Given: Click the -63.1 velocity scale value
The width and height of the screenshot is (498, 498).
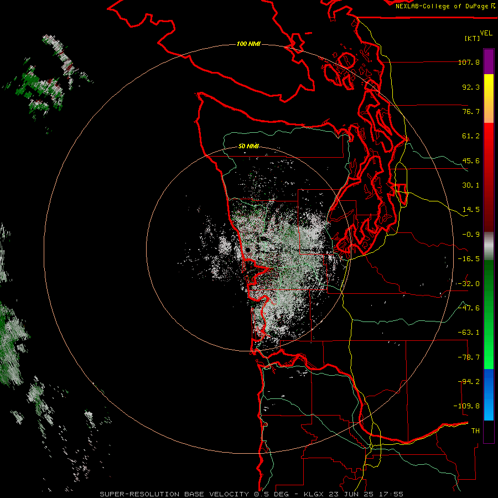Looking at the screenshot, I should coord(469,333).
